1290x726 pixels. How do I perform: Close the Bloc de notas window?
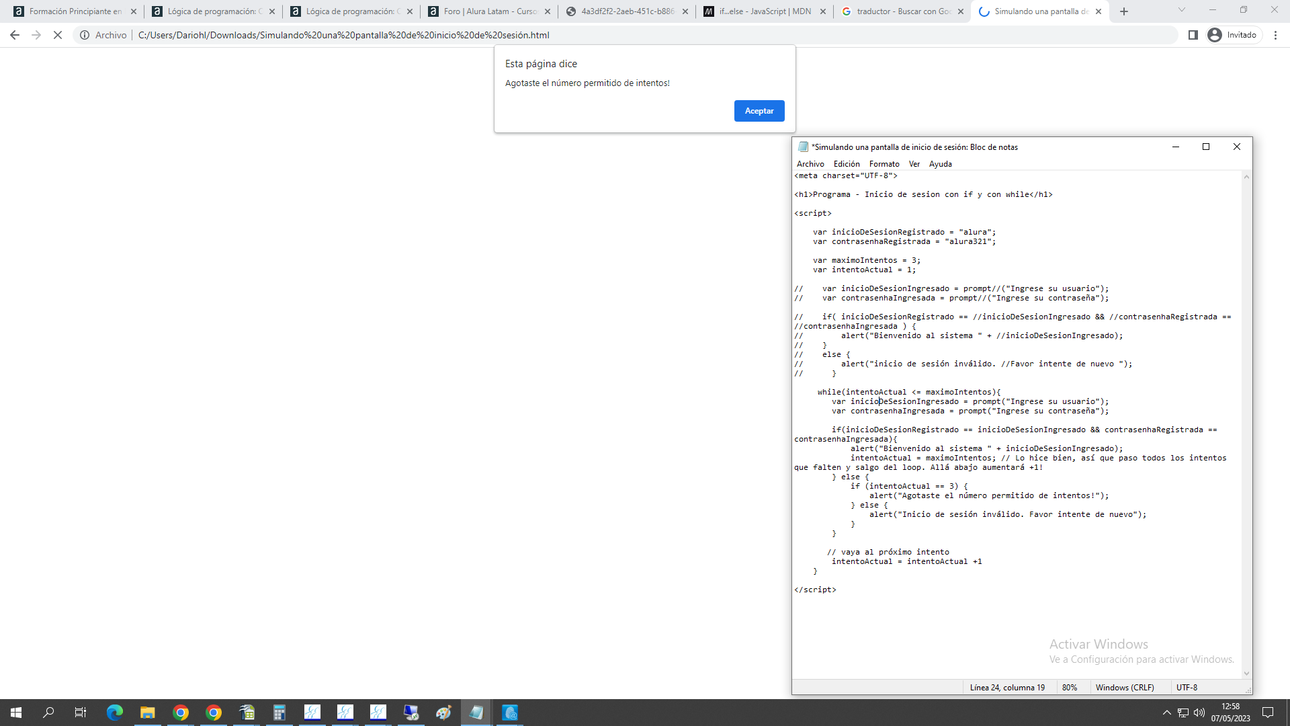(1237, 147)
